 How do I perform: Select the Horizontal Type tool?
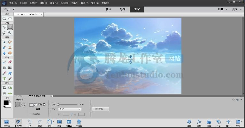4,79
